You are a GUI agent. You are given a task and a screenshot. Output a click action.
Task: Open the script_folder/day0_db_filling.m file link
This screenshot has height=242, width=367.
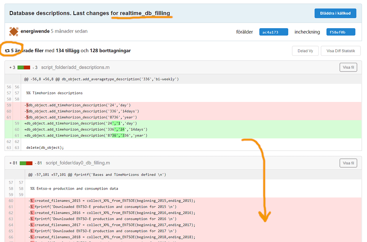(x=77, y=163)
